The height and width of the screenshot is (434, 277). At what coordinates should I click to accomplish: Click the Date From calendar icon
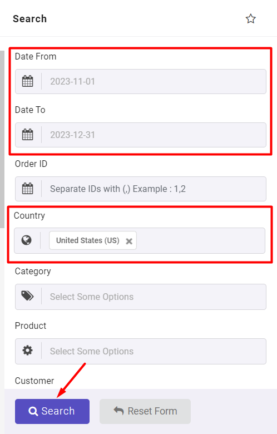(x=27, y=81)
